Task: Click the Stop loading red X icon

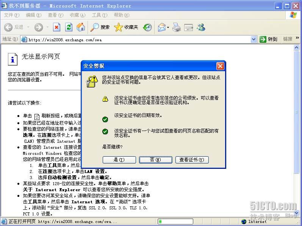Action: [56, 27]
